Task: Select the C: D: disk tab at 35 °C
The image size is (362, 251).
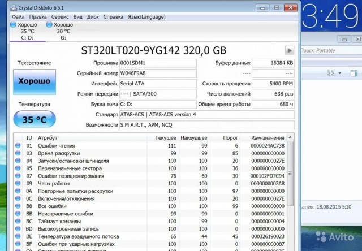Action: click(27, 31)
